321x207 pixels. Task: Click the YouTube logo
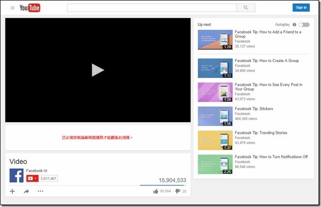pyautogui.click(x=30, y=8)
